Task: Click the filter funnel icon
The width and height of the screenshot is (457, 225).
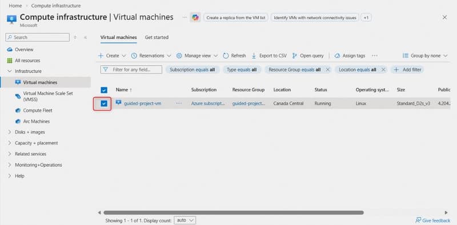Action: click(x=106, y=70)
